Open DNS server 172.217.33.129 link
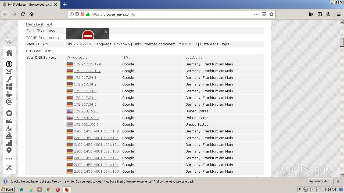Image resolution: width=344 pixels, height=193 pixels. coord(87,64)
